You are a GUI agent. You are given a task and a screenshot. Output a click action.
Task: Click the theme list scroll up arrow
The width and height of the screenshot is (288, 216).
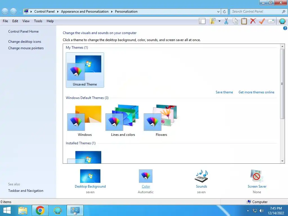pos(282,46)
